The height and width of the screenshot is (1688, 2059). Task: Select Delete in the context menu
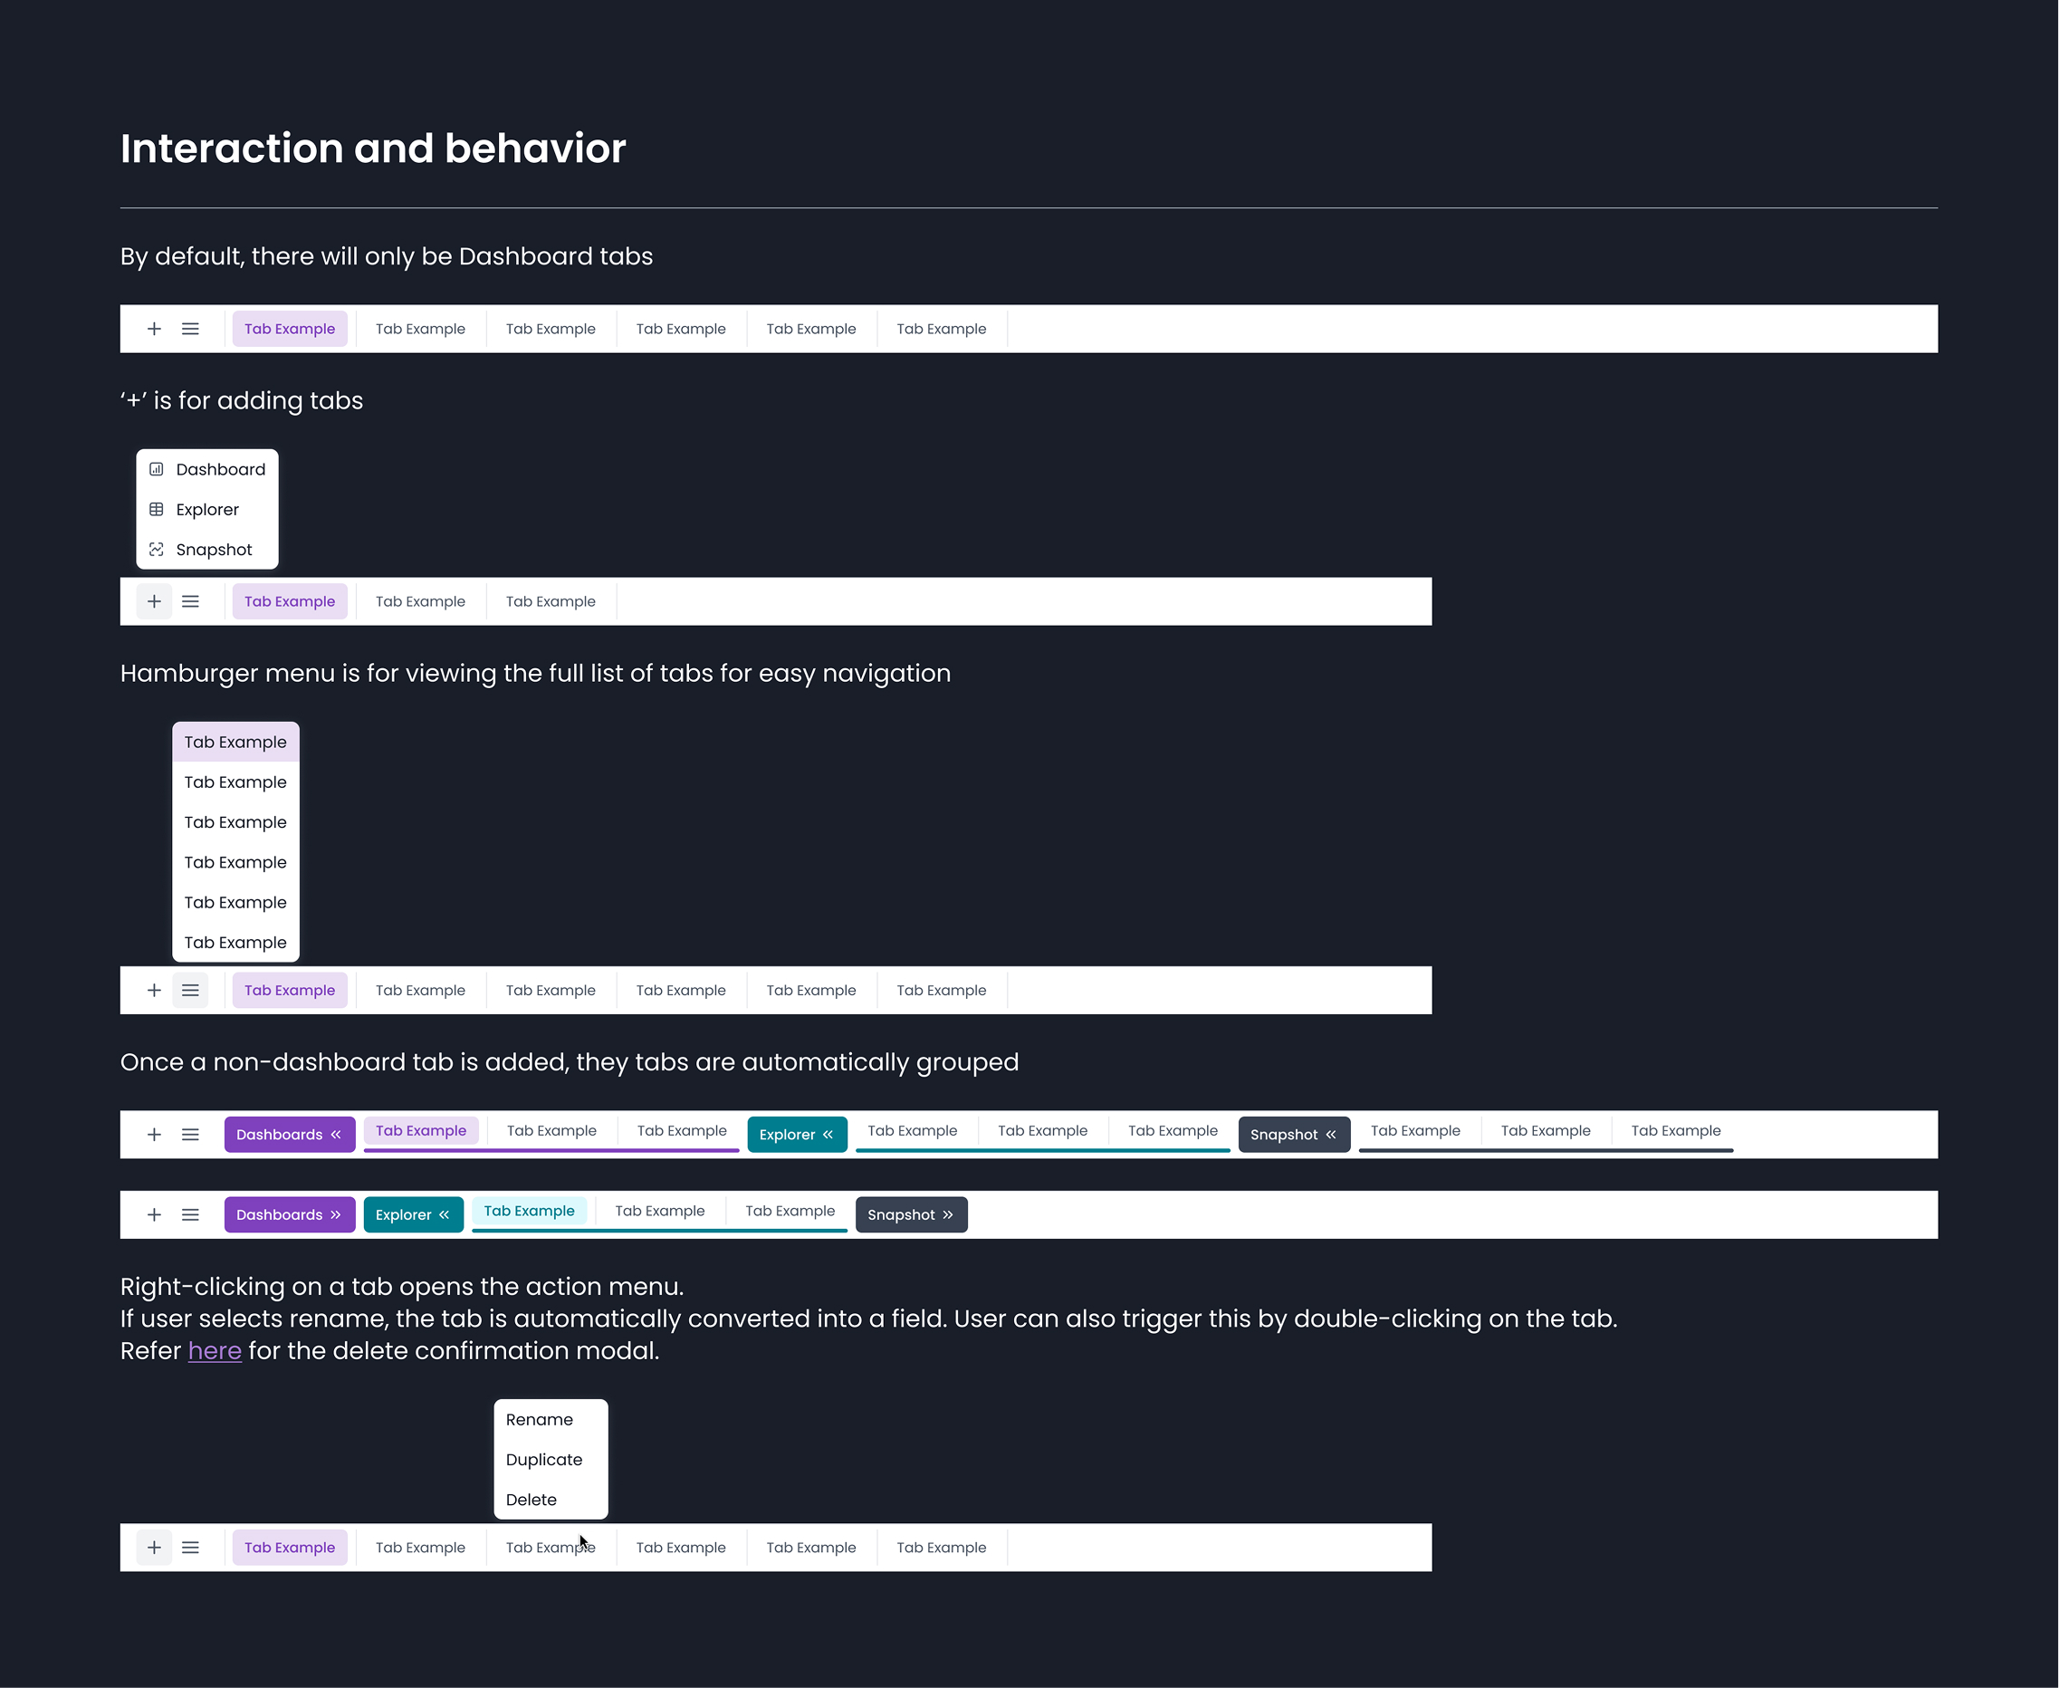(x=531, y=1499)
